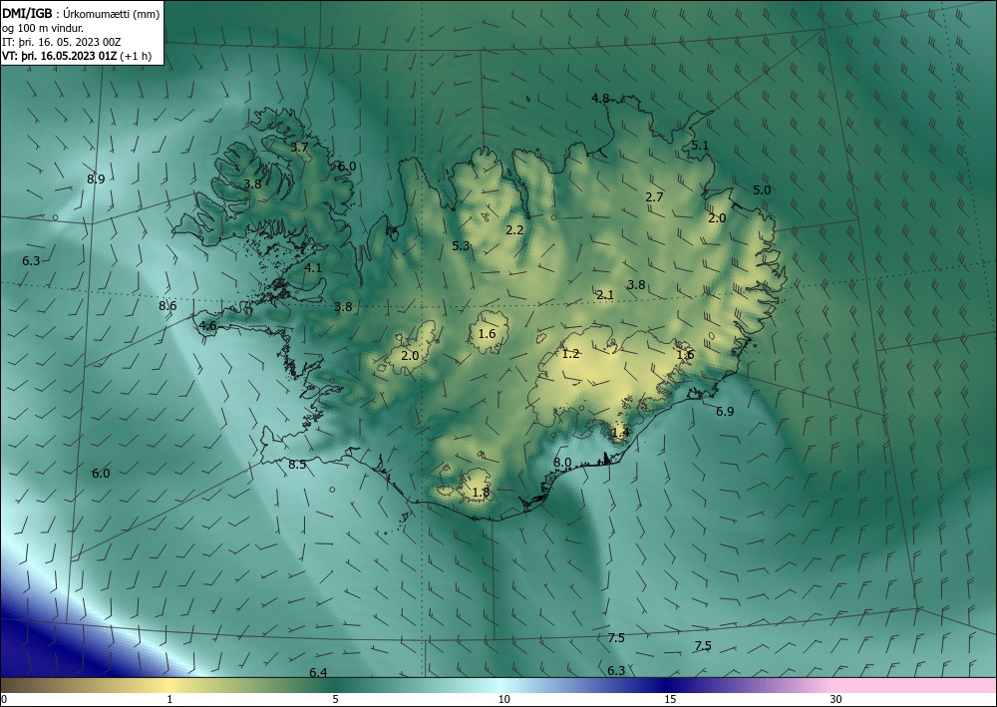Click the 5.0 value off the east coast
The width and height of the screenshot is (997, 707).
[x=762, y=190]
